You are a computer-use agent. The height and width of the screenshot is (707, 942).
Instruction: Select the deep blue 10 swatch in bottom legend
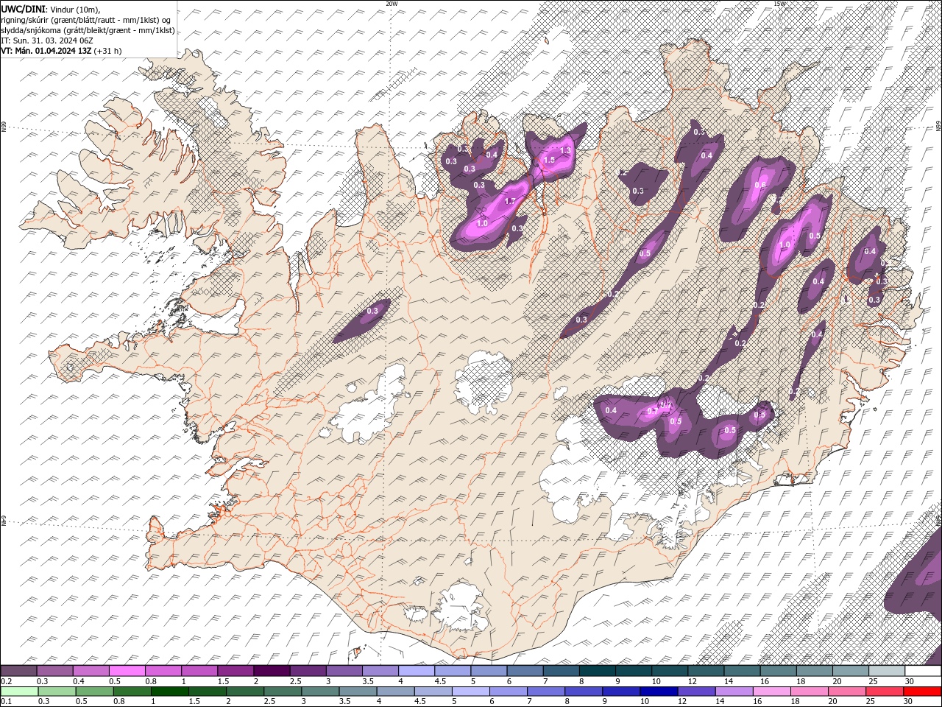point(659,692)
